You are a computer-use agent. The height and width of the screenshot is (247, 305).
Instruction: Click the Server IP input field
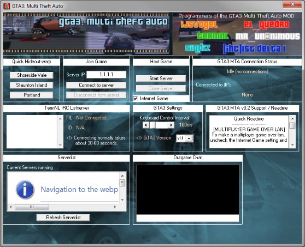point(107,75)
